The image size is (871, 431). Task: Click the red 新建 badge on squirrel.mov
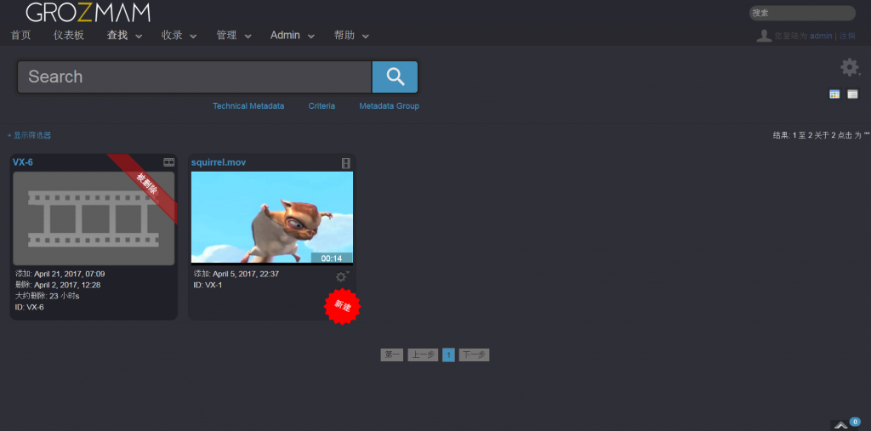(342, 306)
